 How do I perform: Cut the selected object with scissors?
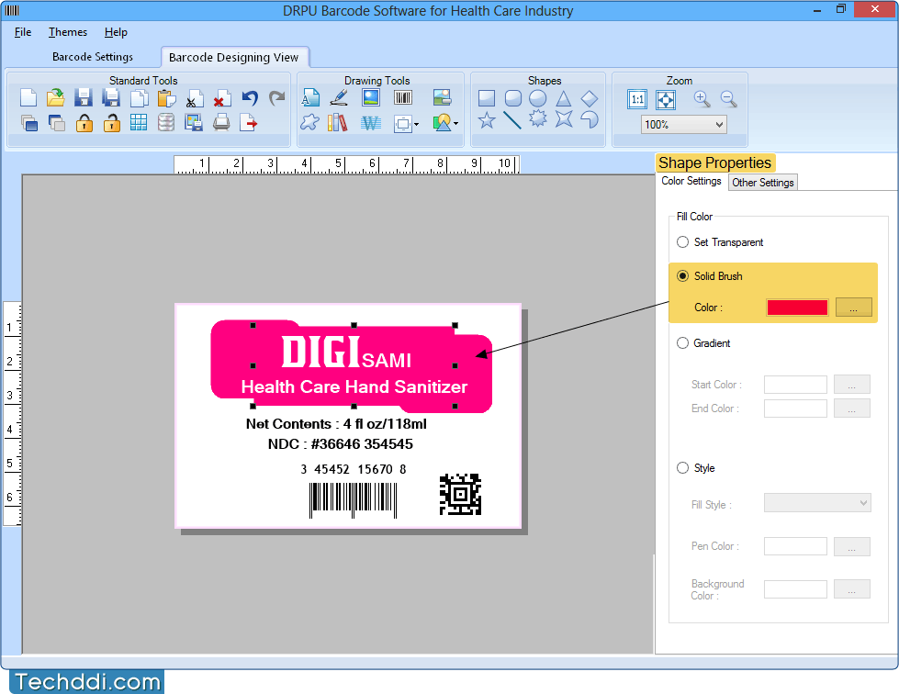tap(194, 98)
